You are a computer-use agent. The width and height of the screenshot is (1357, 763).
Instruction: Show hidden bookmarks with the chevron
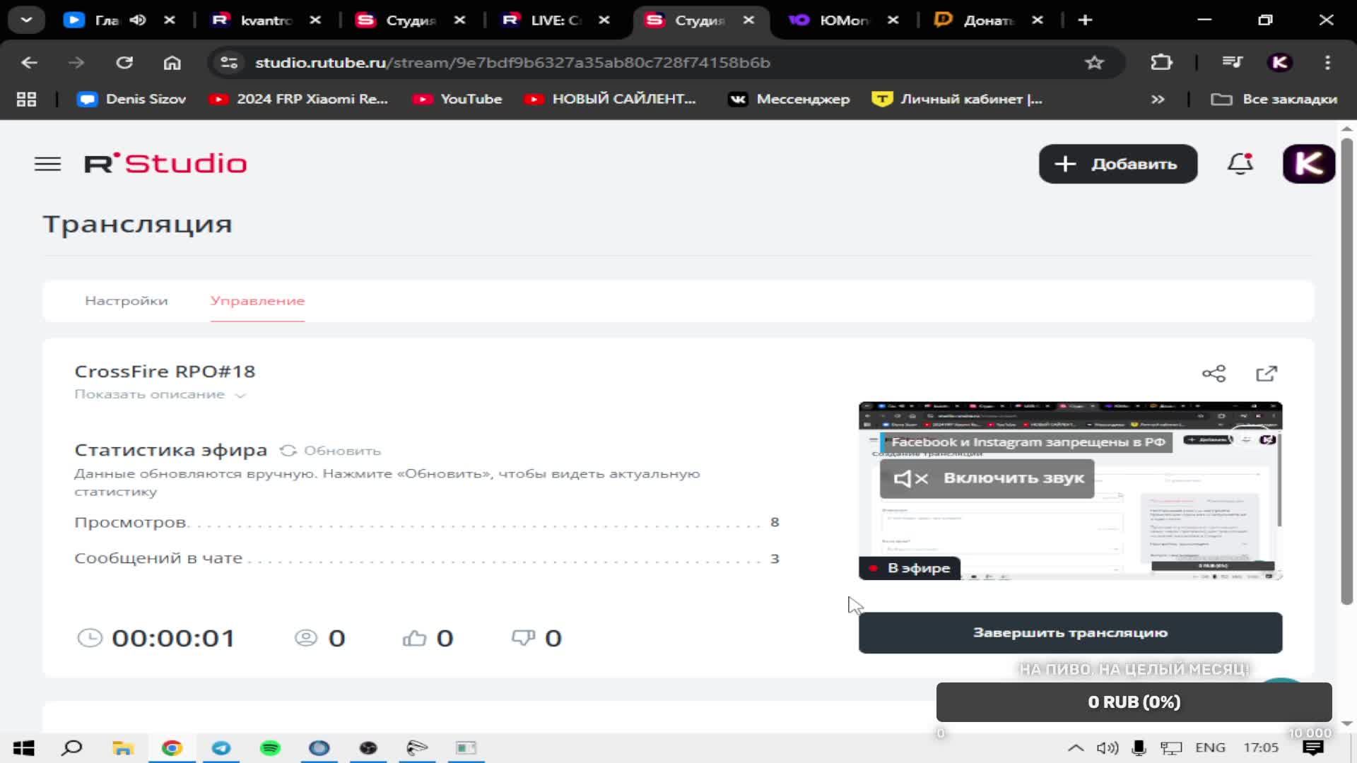pyautogui.click(x=1158, y=100)
